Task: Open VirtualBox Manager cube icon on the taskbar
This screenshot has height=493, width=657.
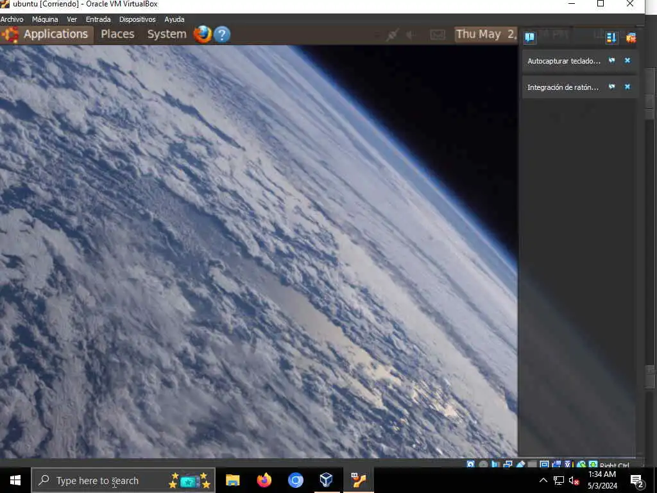Action: pos(327,480)
